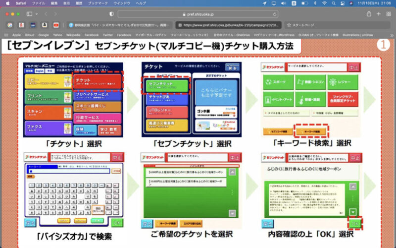The height and width of the screenshot is (248, 396).
Task: Open the privacy report shield icon
Action: pyautogui.click(x=111, y=14)
